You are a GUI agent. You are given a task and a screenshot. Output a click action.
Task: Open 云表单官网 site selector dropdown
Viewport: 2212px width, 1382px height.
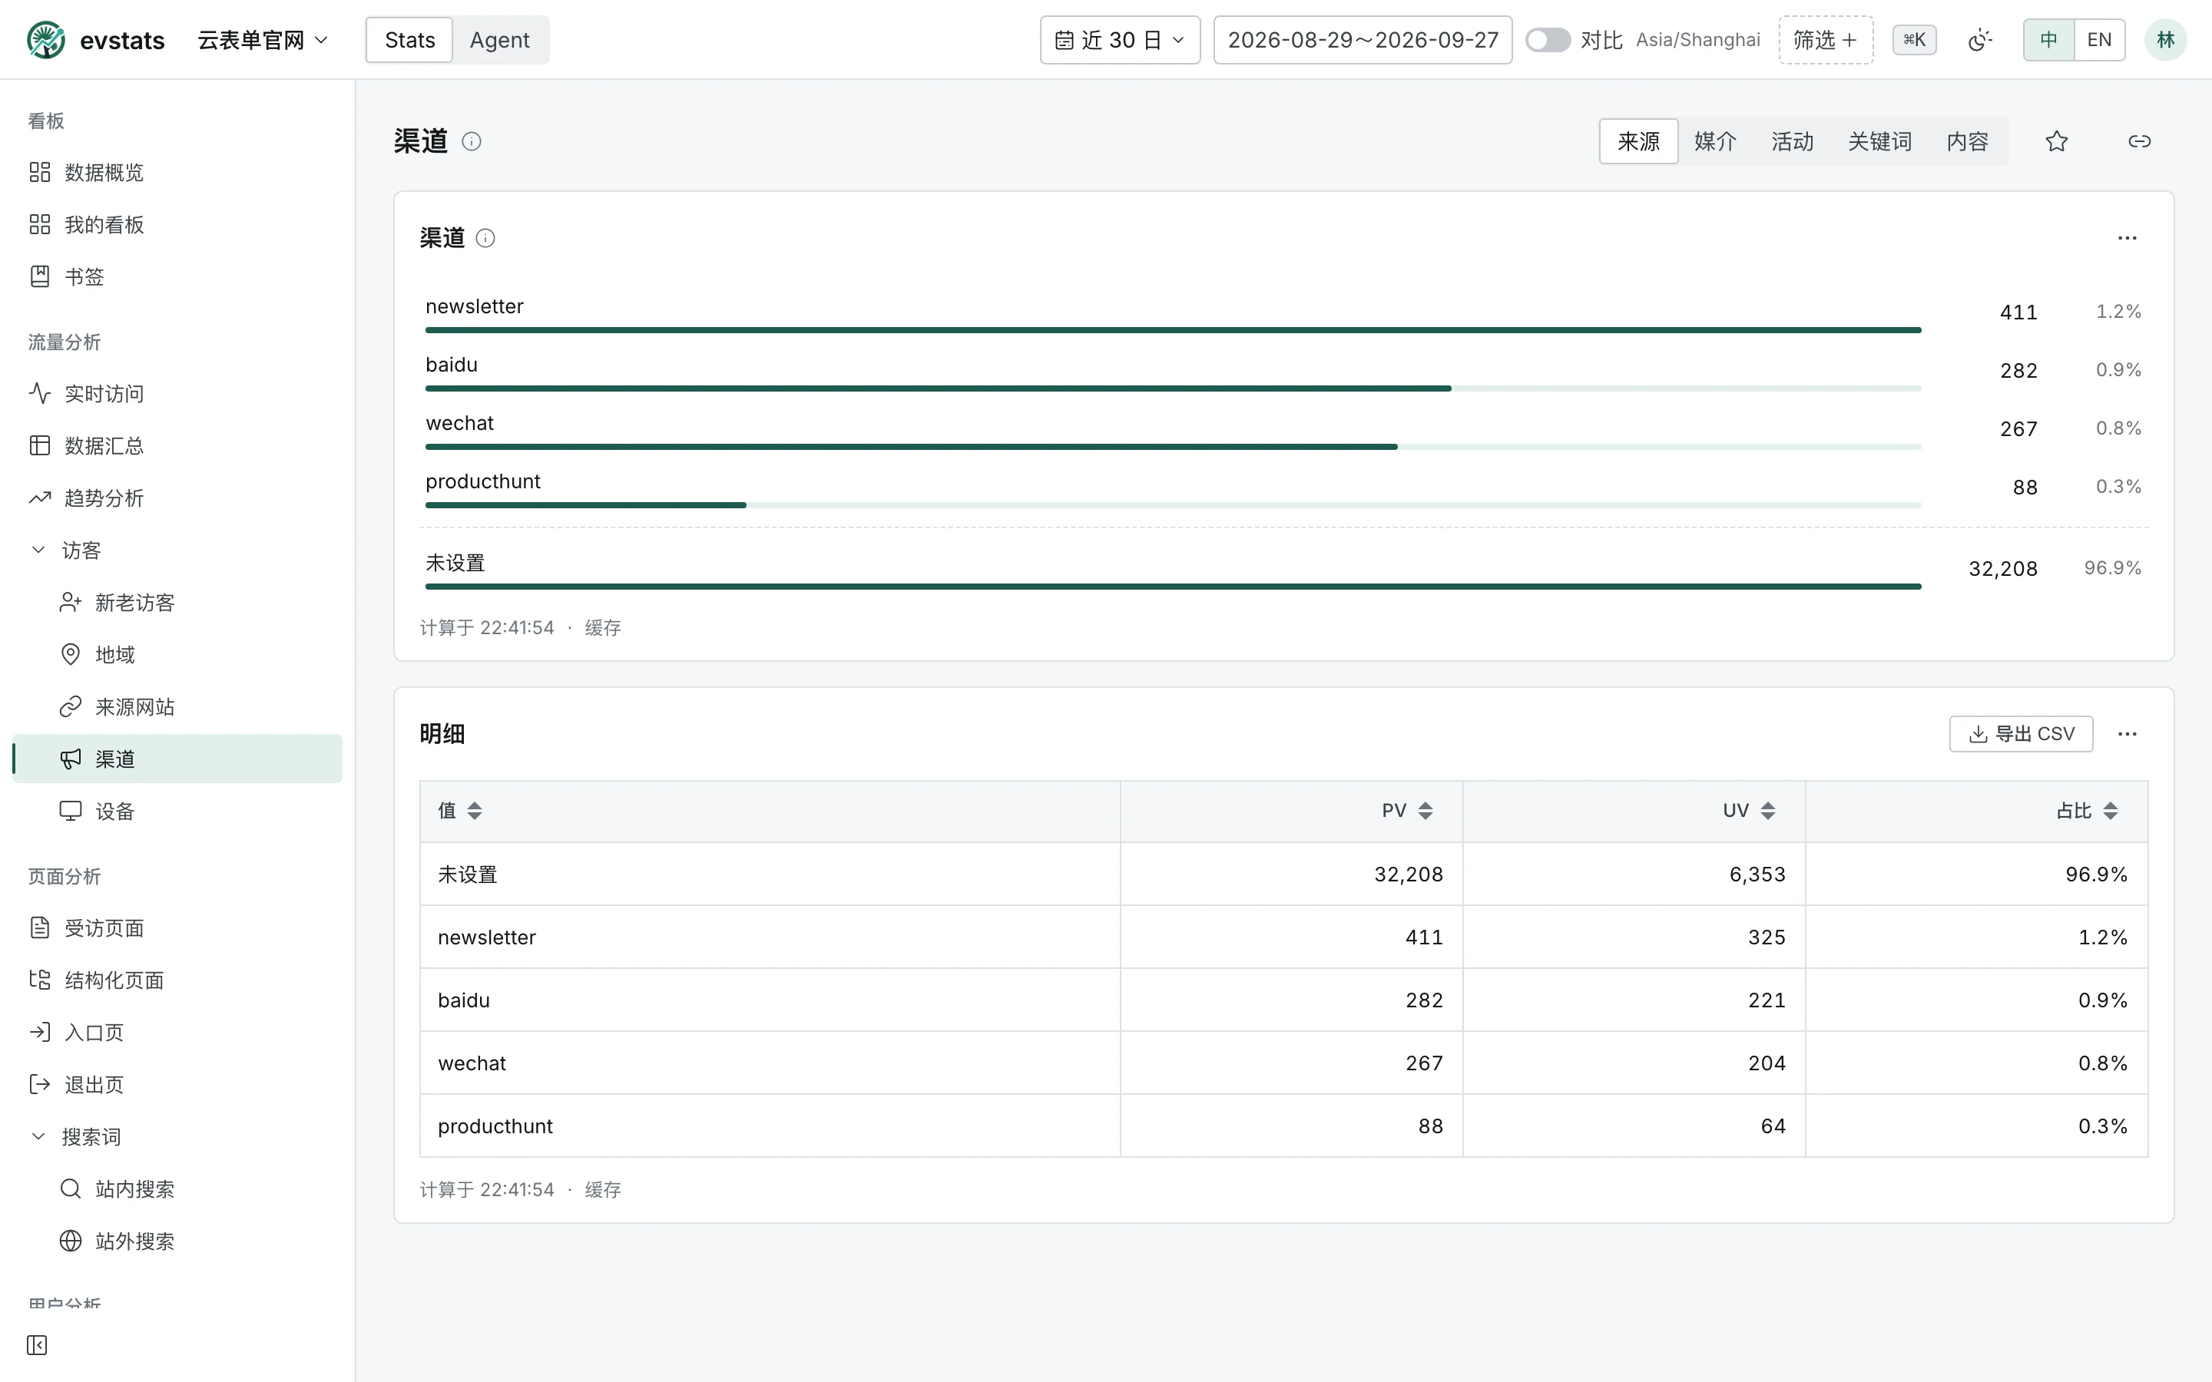pos(263,40)
